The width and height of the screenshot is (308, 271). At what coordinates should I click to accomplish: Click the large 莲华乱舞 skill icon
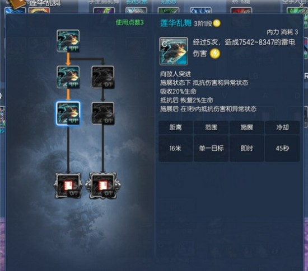tap(174, 51)
